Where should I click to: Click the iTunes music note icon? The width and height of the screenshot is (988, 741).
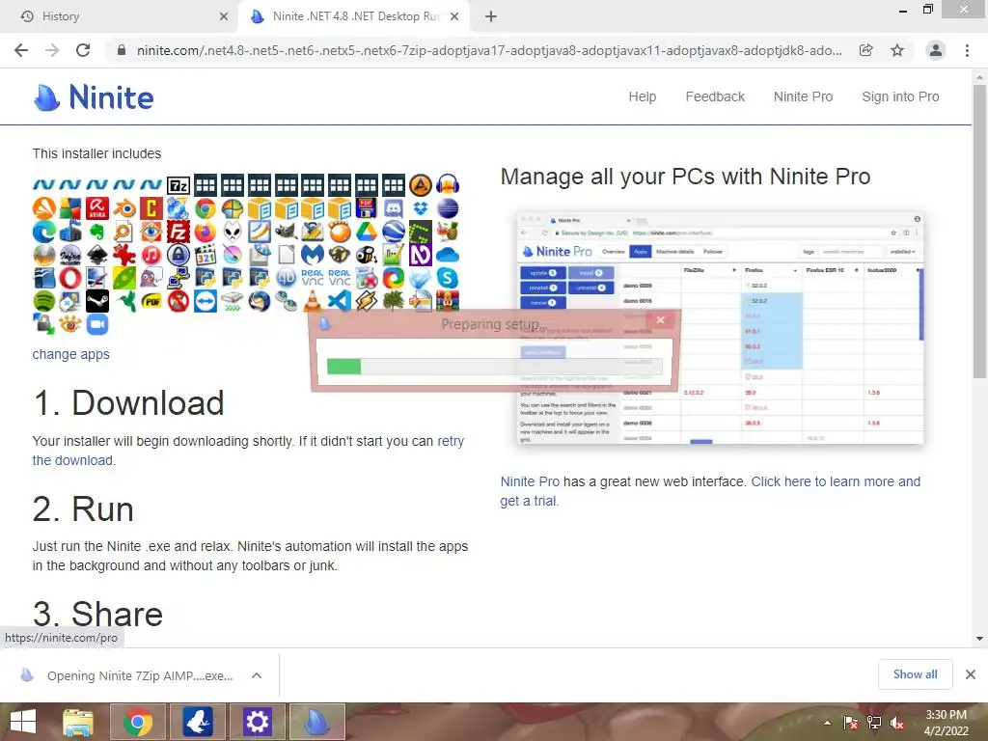click(x=151, y=255)
